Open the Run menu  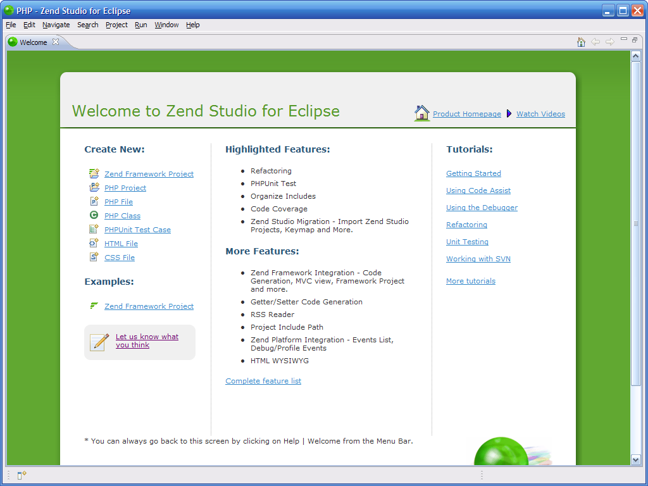click(x=141, y=25)
